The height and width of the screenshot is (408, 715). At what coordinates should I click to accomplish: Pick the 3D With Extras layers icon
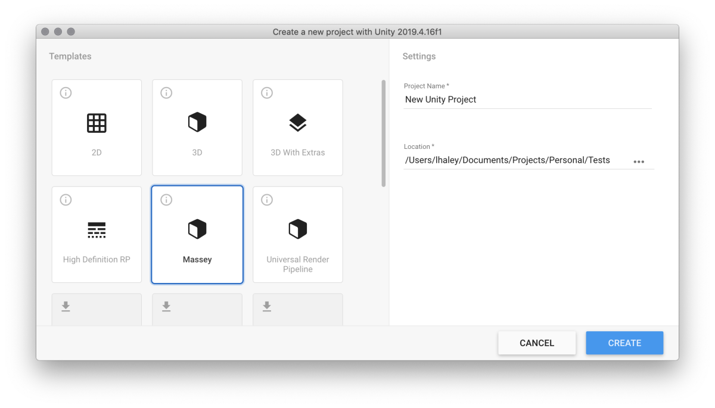(x=298, y=123)
